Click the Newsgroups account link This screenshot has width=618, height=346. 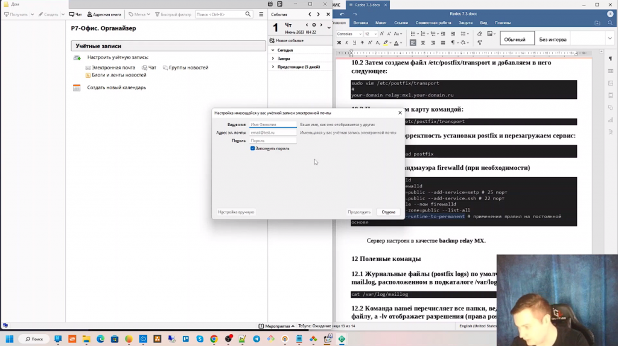click(x=186, y=68)
